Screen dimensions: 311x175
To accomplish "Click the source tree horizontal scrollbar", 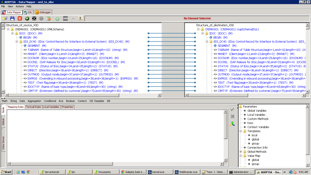I will (83, 95).
